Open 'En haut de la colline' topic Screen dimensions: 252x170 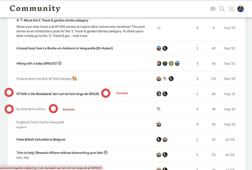tap(31, 109)
